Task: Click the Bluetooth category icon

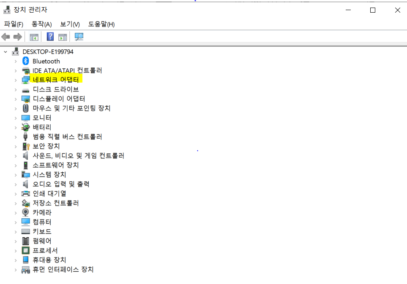Action: (25, 61)
